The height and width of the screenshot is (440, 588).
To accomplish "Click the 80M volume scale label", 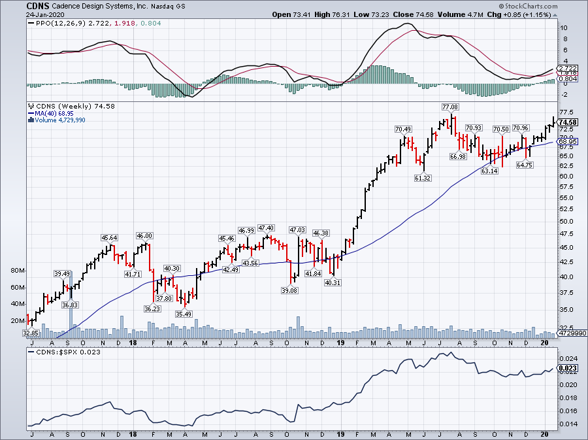I will click(x=18, y=271).
